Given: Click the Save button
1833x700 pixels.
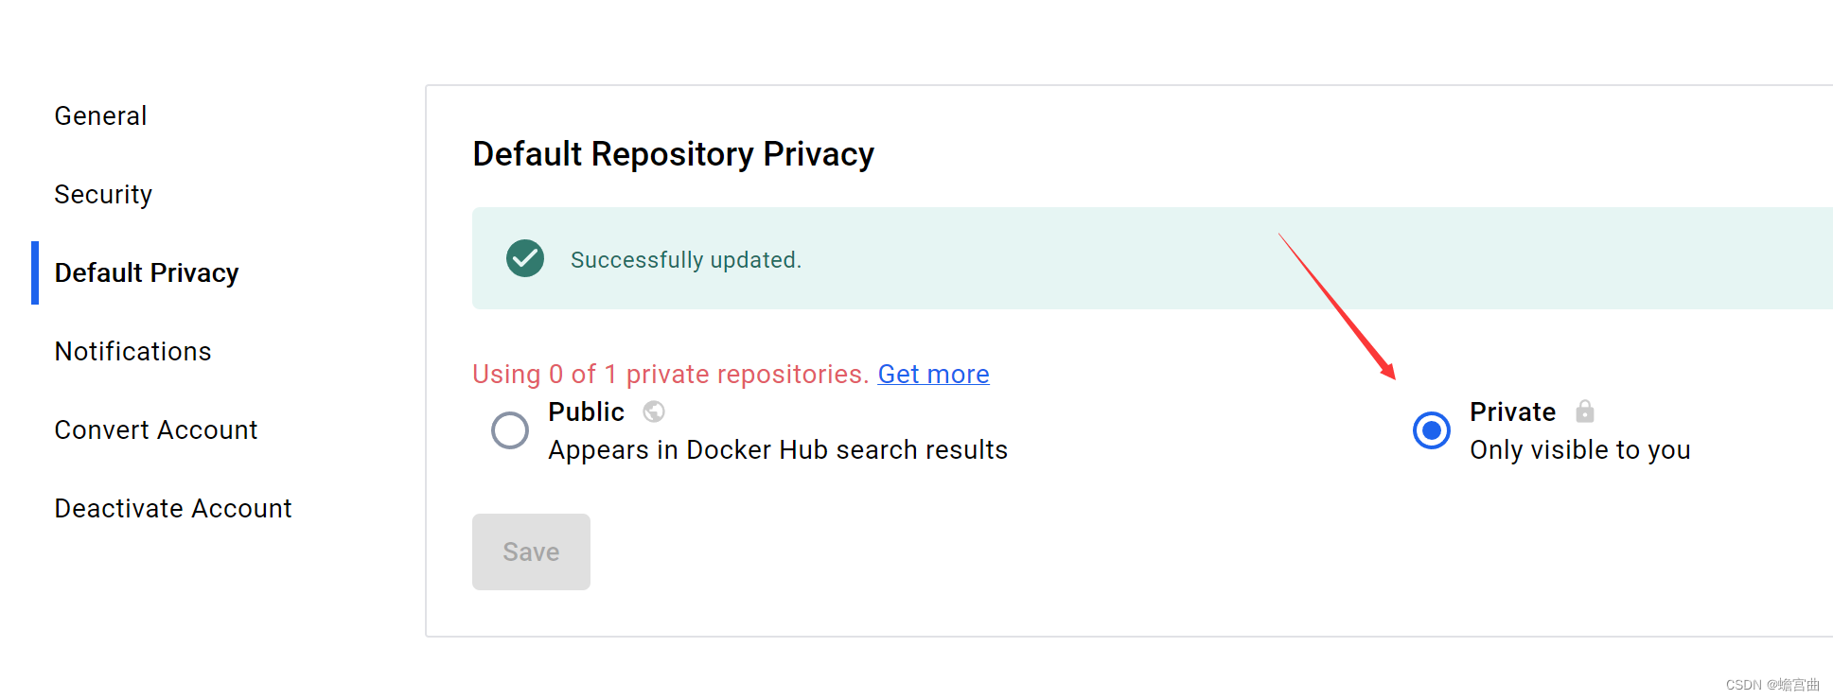Looking at the screenshot, I should point(531,551).
